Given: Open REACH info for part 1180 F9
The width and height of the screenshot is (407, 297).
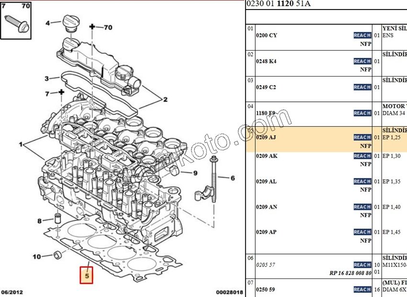Looking at the screenshot, I should (x=362, y=113).
